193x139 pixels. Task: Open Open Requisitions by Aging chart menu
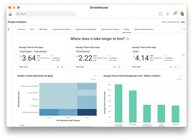click(x=95, y=76)
